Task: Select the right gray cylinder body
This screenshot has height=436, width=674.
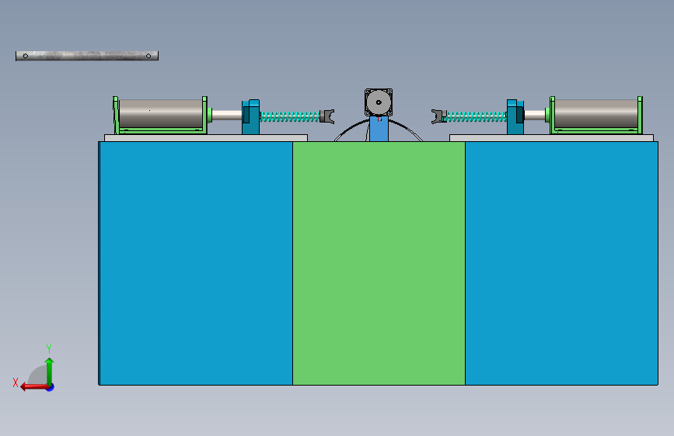Action: click(x=596, y=113)
